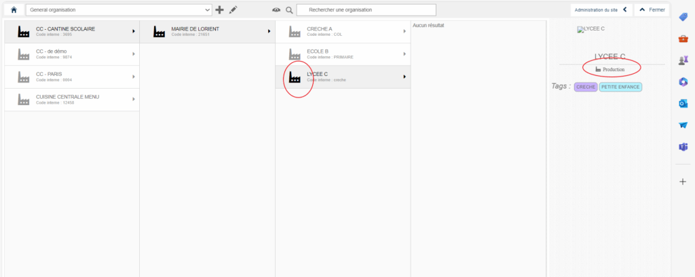
Task: Toggle the eye visibility icon
Action: tap(276, 10)
